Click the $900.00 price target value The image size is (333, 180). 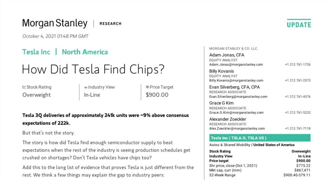coord(157,95)
